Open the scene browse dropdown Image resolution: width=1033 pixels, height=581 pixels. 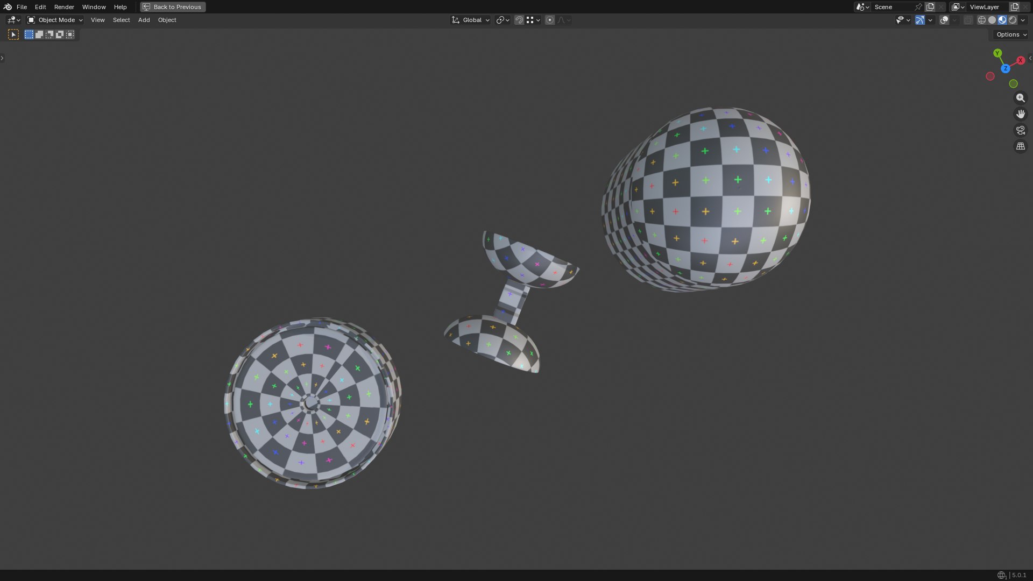click(862, 7)
